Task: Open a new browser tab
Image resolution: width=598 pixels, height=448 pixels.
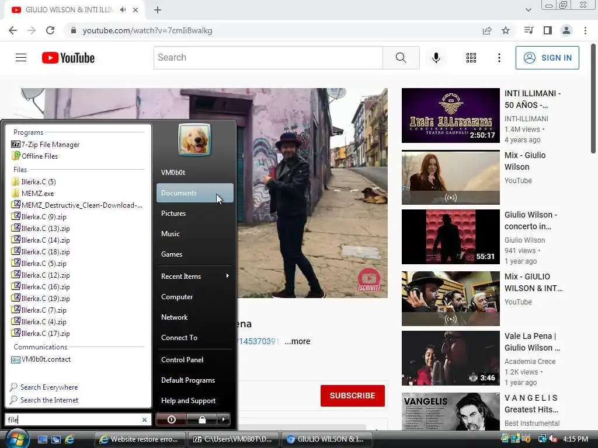Action: point(158,10)
